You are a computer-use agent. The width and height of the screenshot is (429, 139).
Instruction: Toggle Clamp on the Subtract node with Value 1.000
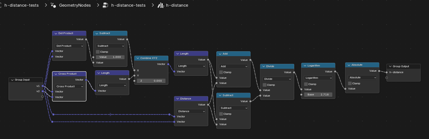click(98, 52)
